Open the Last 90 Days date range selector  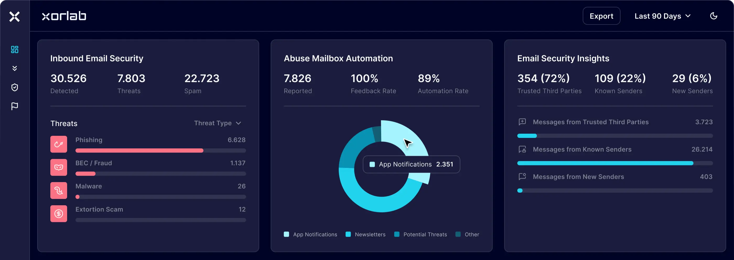point(662,16)
